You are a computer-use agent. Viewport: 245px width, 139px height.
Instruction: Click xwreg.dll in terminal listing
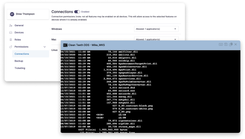125,97
